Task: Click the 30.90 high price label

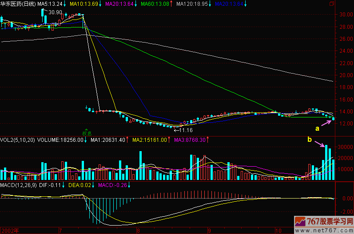Action: [x=55, y=12]
